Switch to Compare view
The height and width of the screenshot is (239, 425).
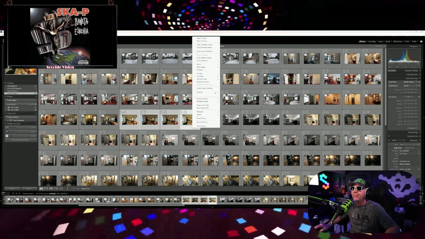point(51,189)
